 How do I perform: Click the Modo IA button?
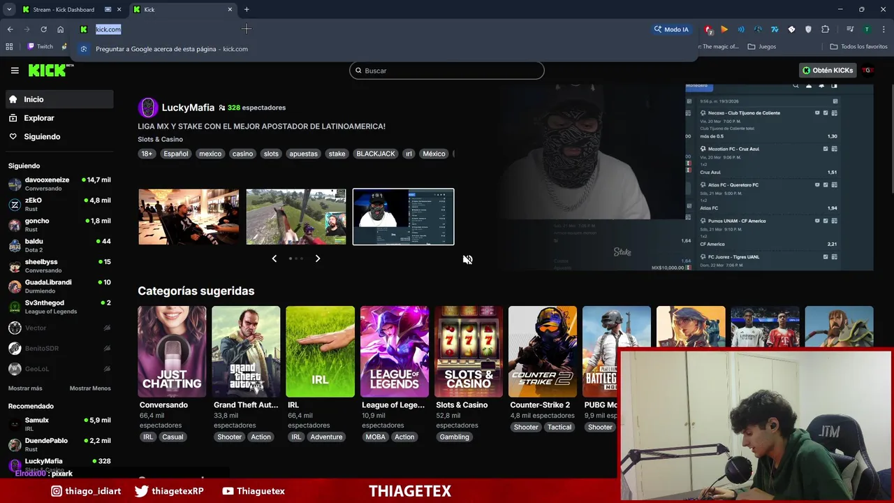[x=671, y=29]
